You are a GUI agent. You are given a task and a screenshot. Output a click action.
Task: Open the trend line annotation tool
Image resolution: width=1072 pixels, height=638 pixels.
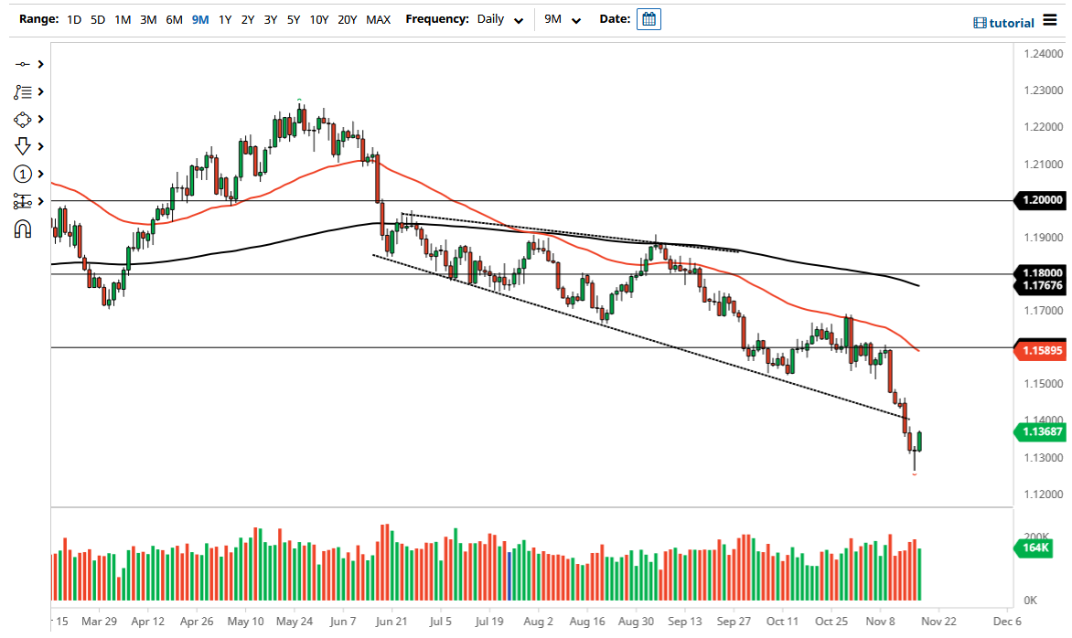(x=22, y=91)
